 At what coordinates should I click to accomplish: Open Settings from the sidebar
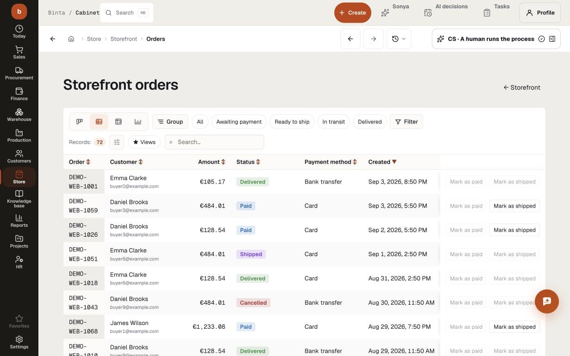(x=19, y=342)
